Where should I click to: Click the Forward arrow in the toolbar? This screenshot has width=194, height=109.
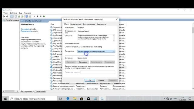pos(7,16)
